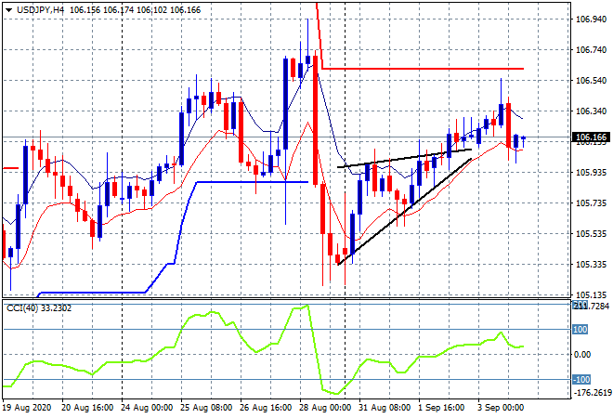Click the 3 Sep 00:00 time label
This screenshot has width=613, height=418.
pyautogui.click(x=501, y=408)
